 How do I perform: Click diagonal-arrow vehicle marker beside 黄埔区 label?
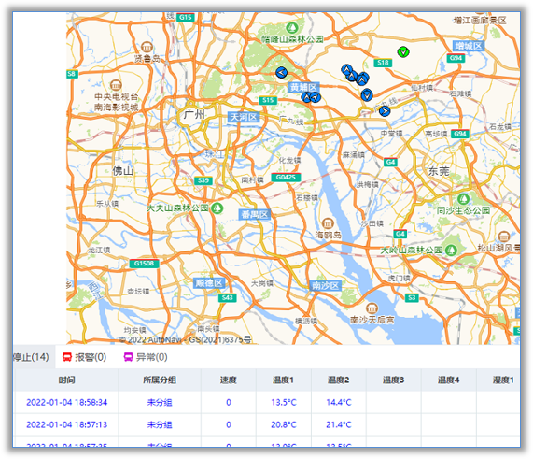click(x=316, y=97)
